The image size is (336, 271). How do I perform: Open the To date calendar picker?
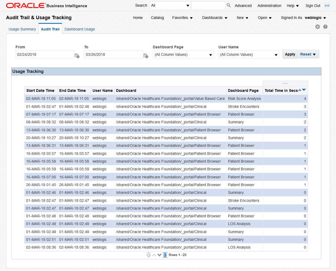pyautogui.click(x=146, y=56)
